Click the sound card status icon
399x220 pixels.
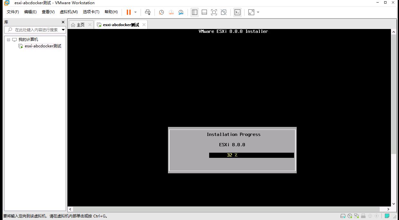tap(370, 216)
